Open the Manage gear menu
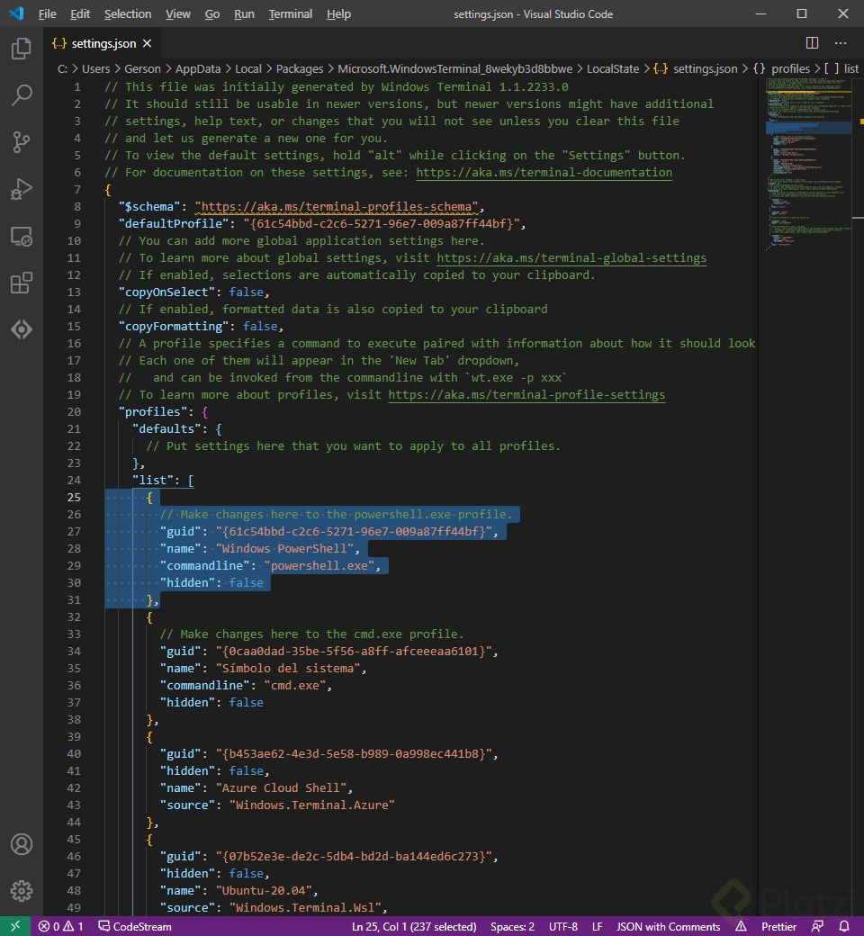864x936 pixels. tap(22, 891)
